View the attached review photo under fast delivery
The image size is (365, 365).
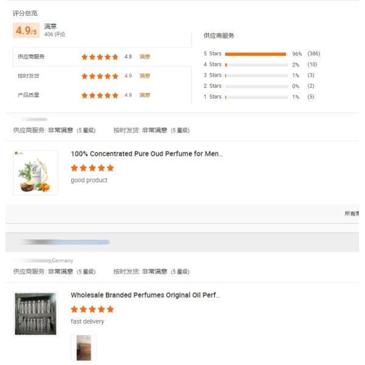coord(84,348)
